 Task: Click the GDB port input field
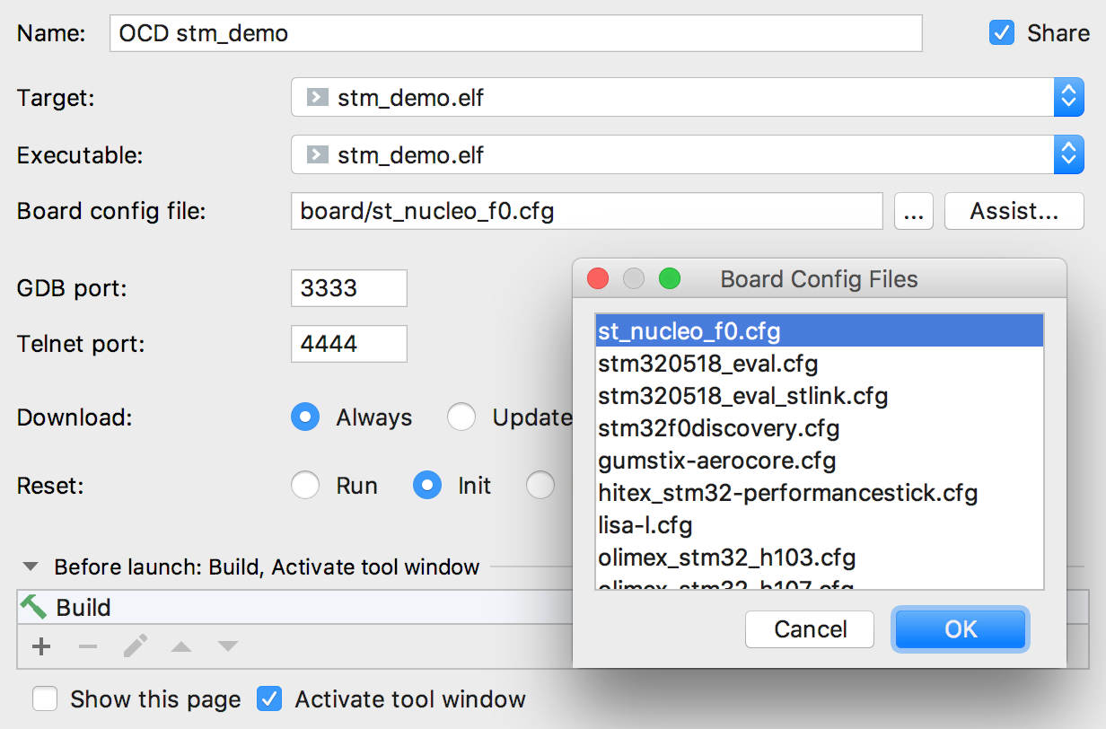coord(348,288)
